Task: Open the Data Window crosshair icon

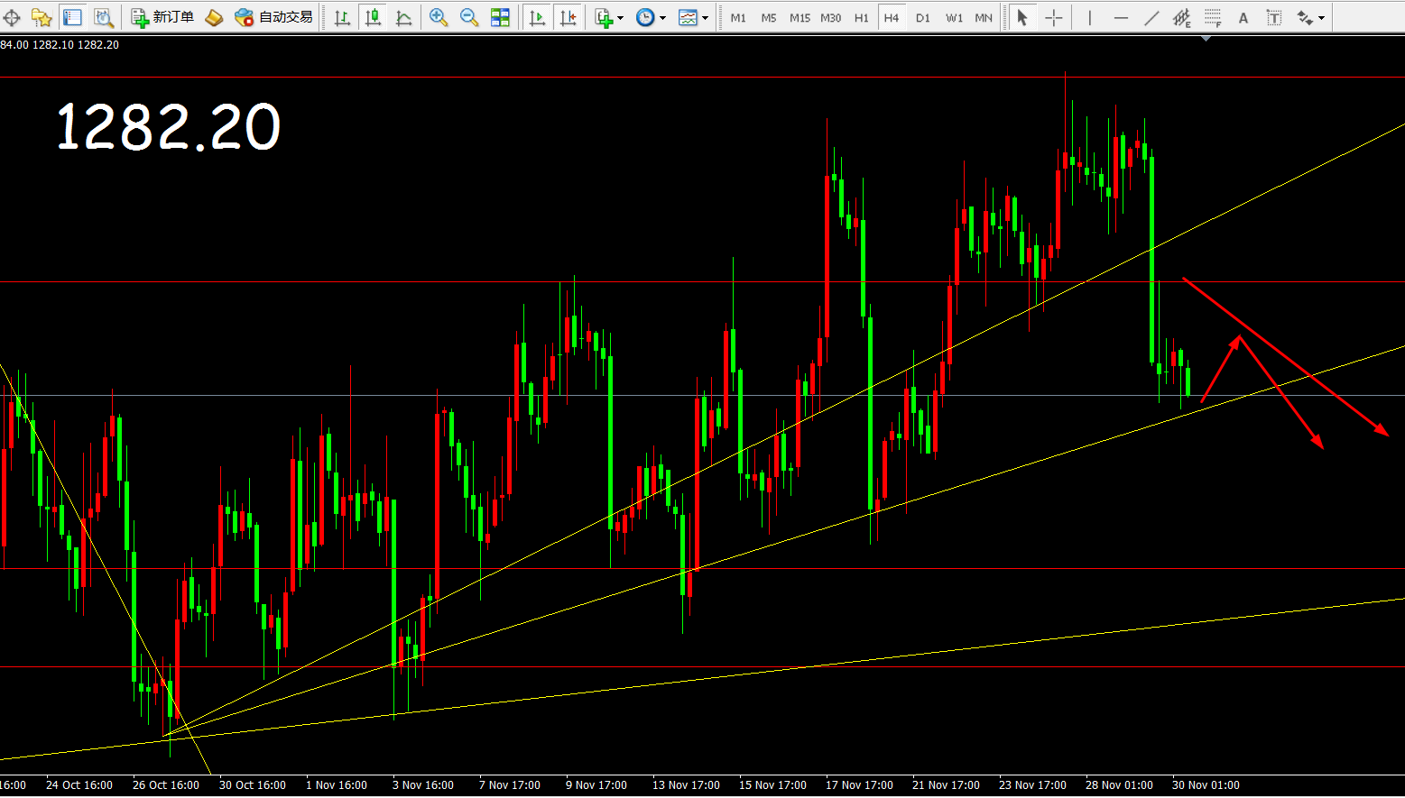Action: click(12, 17)
